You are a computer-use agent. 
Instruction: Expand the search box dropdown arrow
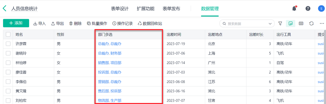270,24
